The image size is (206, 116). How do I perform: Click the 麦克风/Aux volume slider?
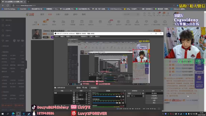click(x=105, y=96)
